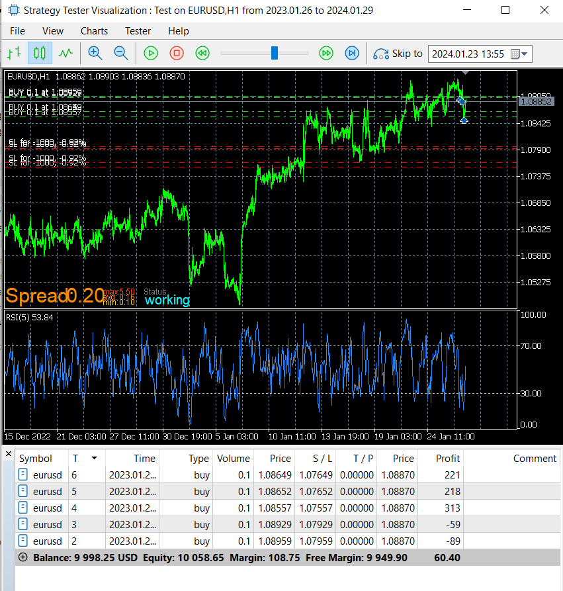This screenshot has width=563, height=591.
Task: Switch chart to bar chart mode
Action: click(x=15, y=53)
